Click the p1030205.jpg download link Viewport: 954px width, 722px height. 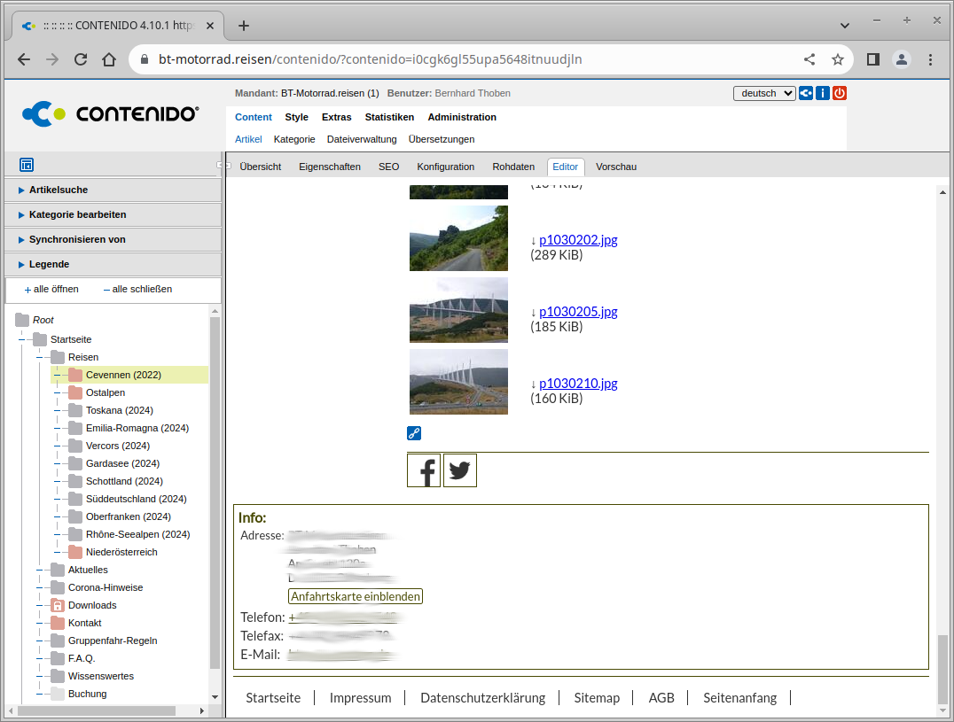tap(578, 312)
